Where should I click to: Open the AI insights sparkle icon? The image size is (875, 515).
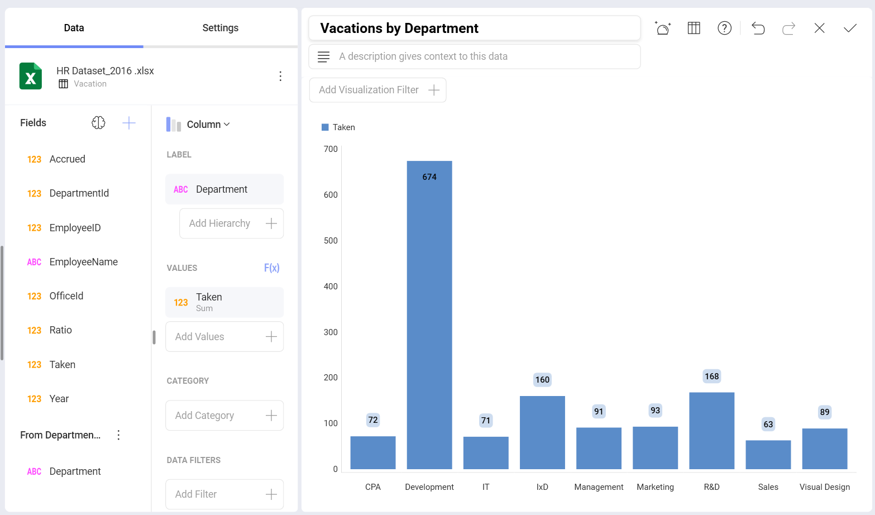[663, 28]
